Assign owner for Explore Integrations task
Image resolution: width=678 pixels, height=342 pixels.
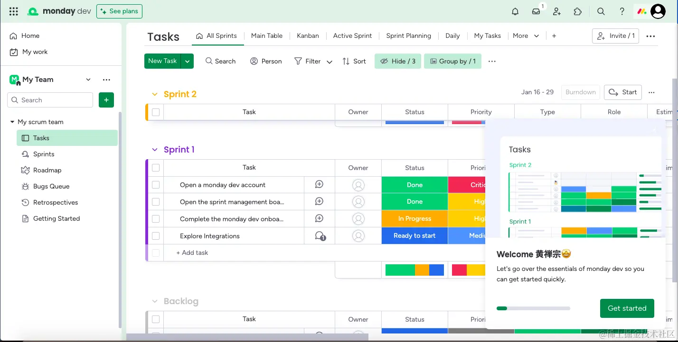pos(358,236)
